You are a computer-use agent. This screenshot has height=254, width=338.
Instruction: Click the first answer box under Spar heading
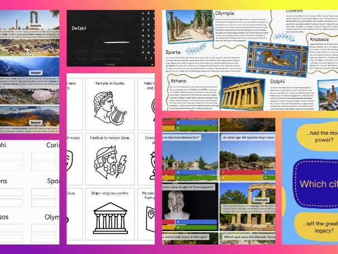(x=44, y=192)
